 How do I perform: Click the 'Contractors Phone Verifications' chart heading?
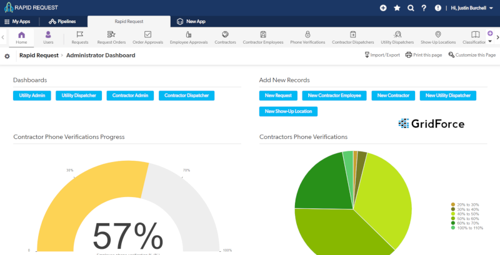[303, 137]
